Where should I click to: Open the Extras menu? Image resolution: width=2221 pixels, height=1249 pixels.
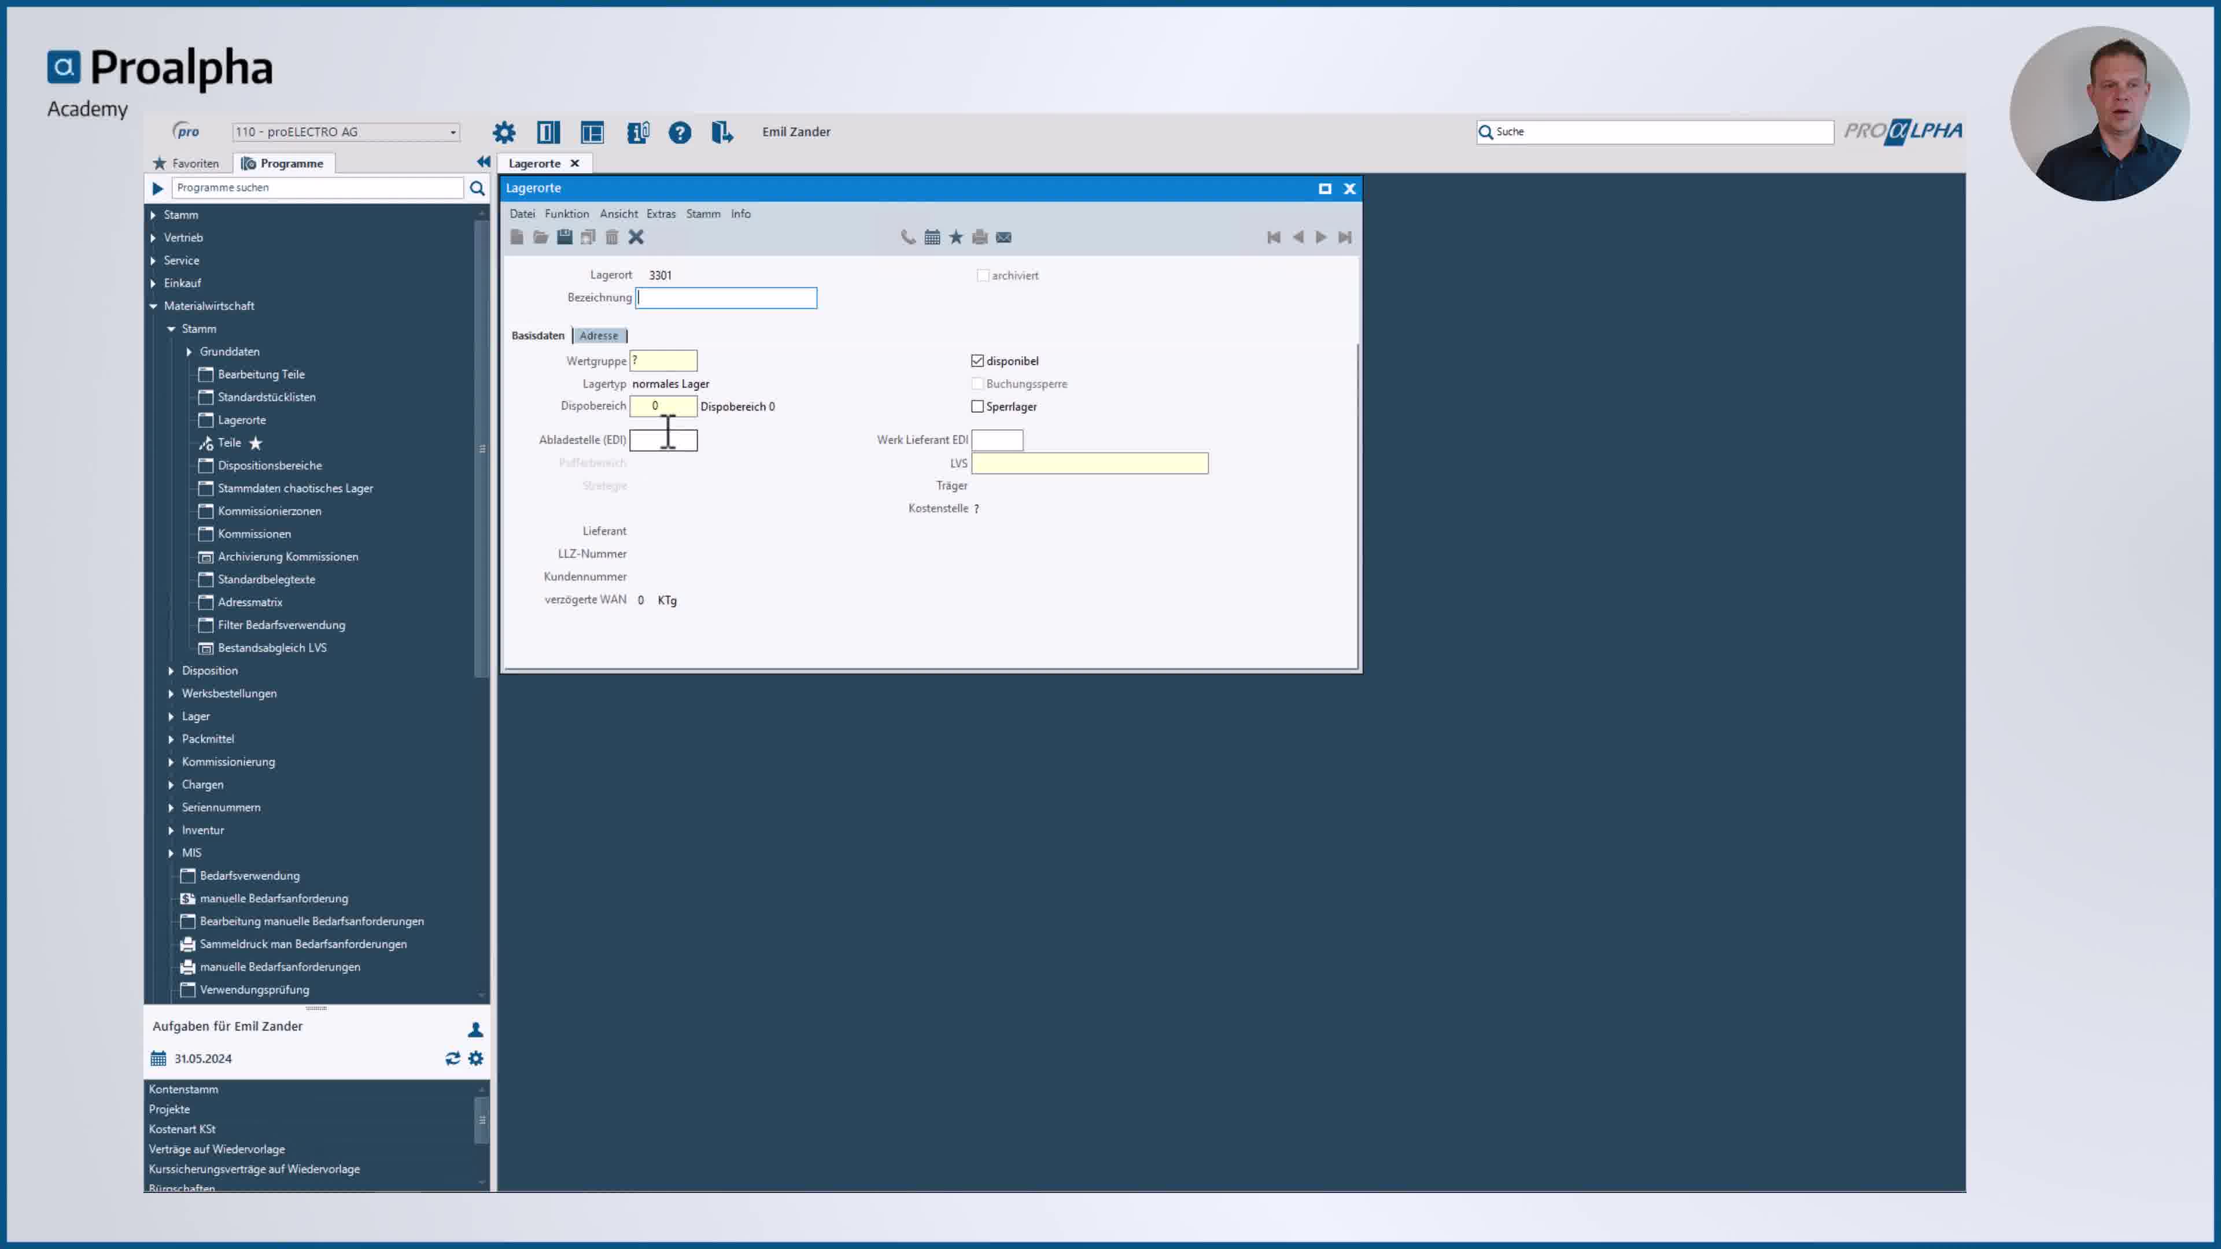(x=661, y=214)
